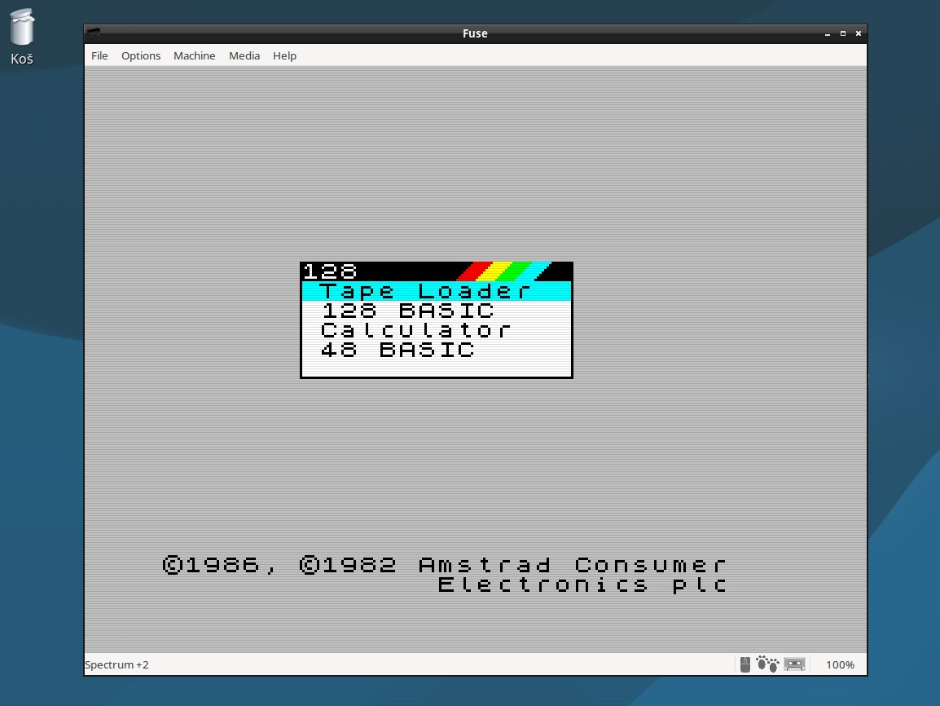Viewport: 940px width, 706px height.
Task: Open the File menu
Action: tap(99, 55)
